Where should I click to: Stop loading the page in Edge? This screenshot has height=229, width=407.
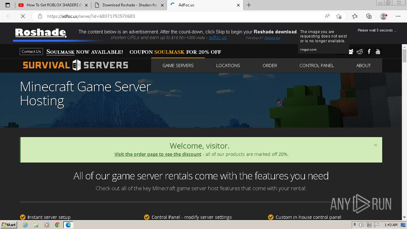(23, 16)
